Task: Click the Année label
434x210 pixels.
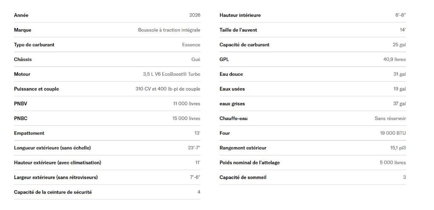Action: (21, 15)
